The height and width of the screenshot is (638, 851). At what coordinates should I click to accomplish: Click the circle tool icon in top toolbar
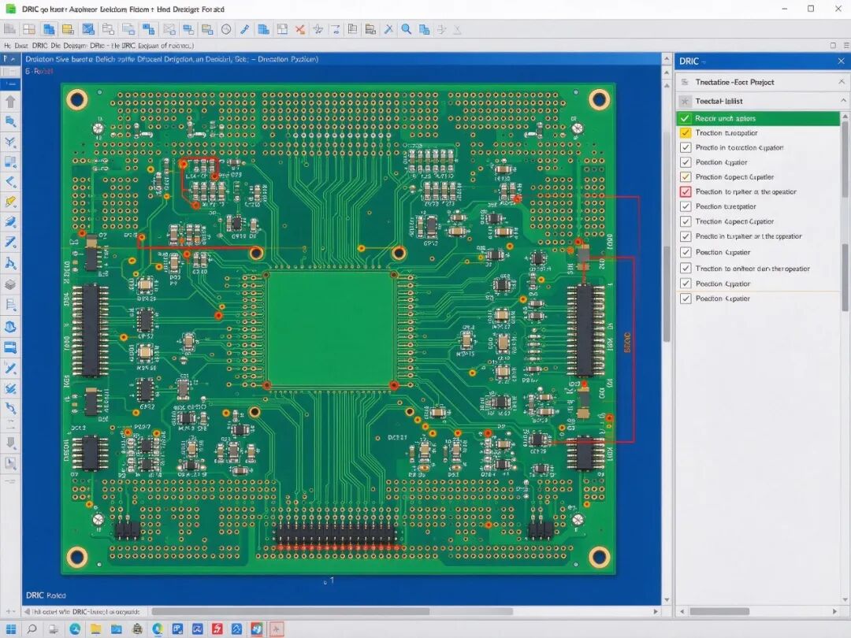[x=226, y=29]
